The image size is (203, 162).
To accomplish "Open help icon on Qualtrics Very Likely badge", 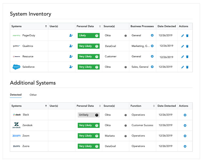I will (x=97, y=46).
